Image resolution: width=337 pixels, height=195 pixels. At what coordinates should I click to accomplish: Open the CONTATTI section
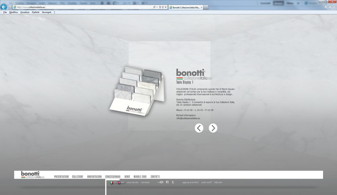155,177
